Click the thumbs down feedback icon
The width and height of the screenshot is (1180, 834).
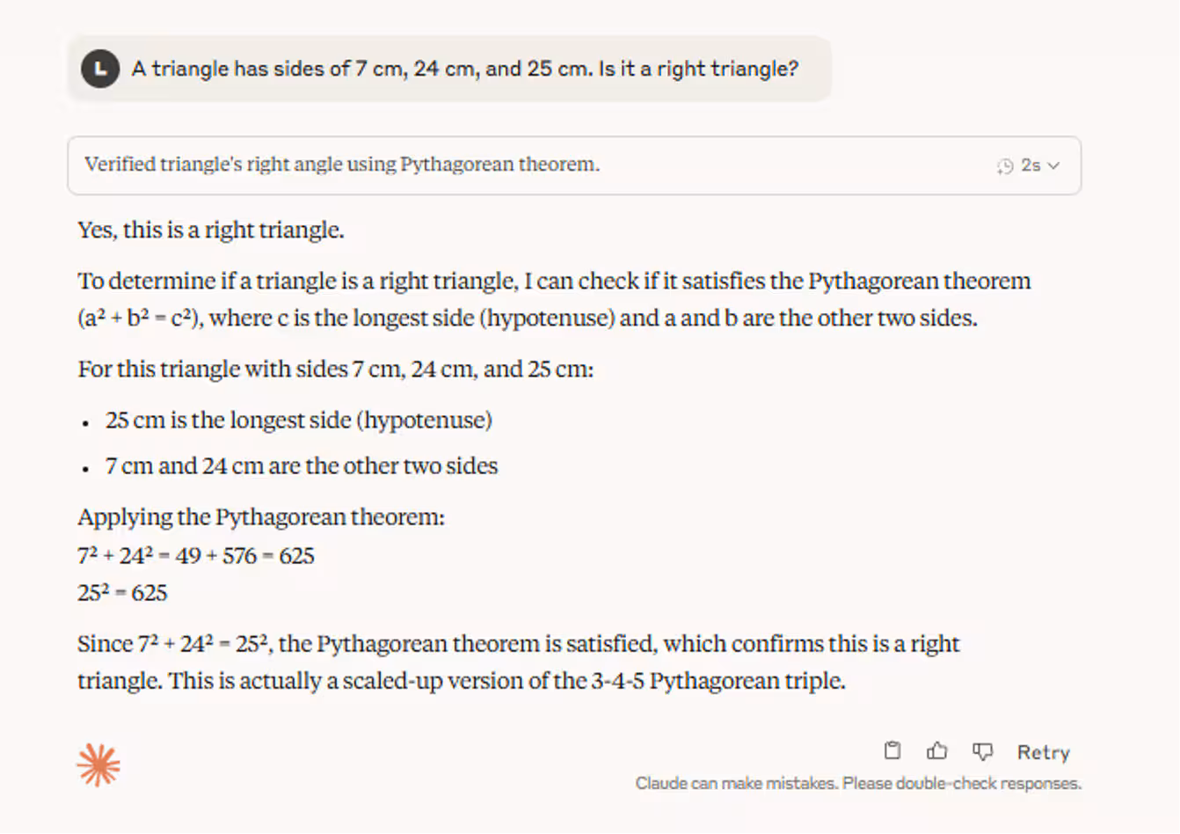pyautogui.click(x=982, y=750)
